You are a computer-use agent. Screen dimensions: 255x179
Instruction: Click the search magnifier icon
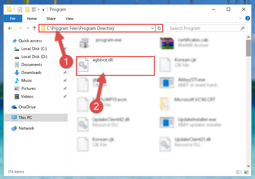pos(242,28)
